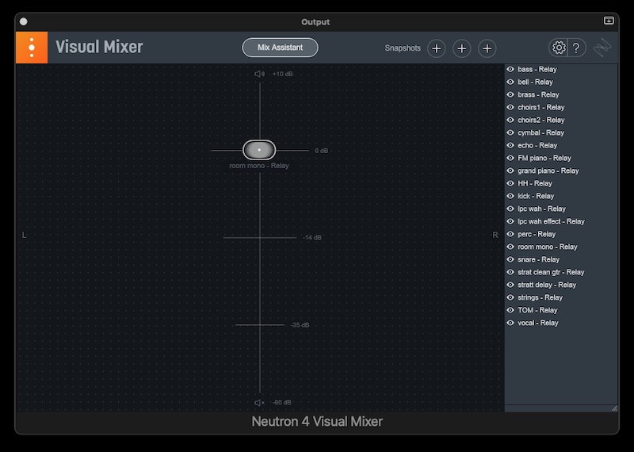The height and width of the screenshot is (452, 634).
Task: Click the loud speaker icon at +10 dB
Action: click(x=259, y=74)
